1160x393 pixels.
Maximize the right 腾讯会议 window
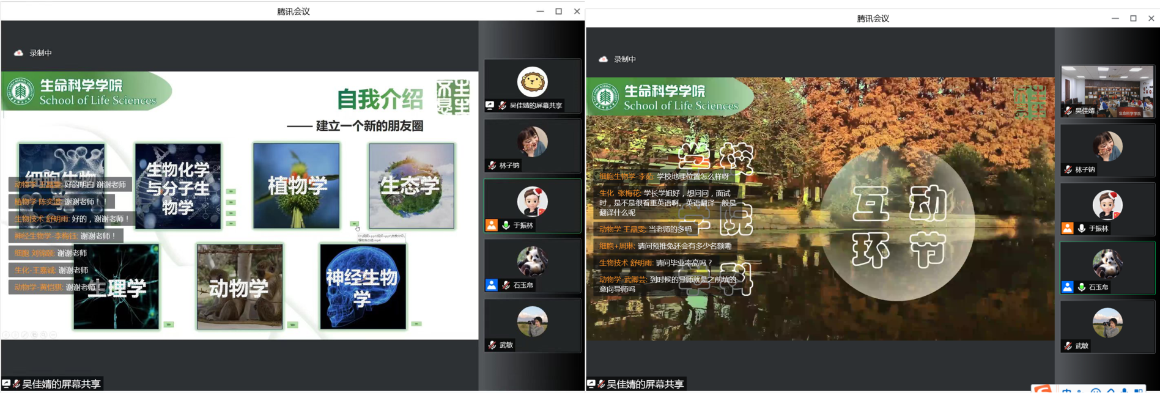[1133, 18]
